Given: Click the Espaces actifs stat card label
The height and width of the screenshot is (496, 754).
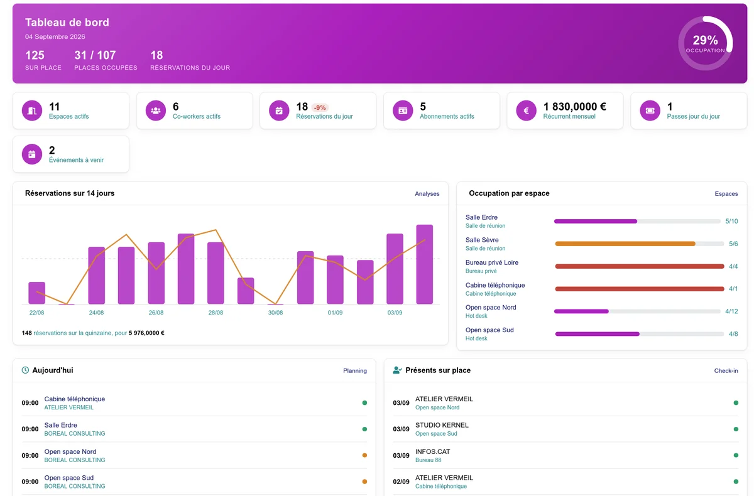Looking at the screenshot, I should 69,116.
